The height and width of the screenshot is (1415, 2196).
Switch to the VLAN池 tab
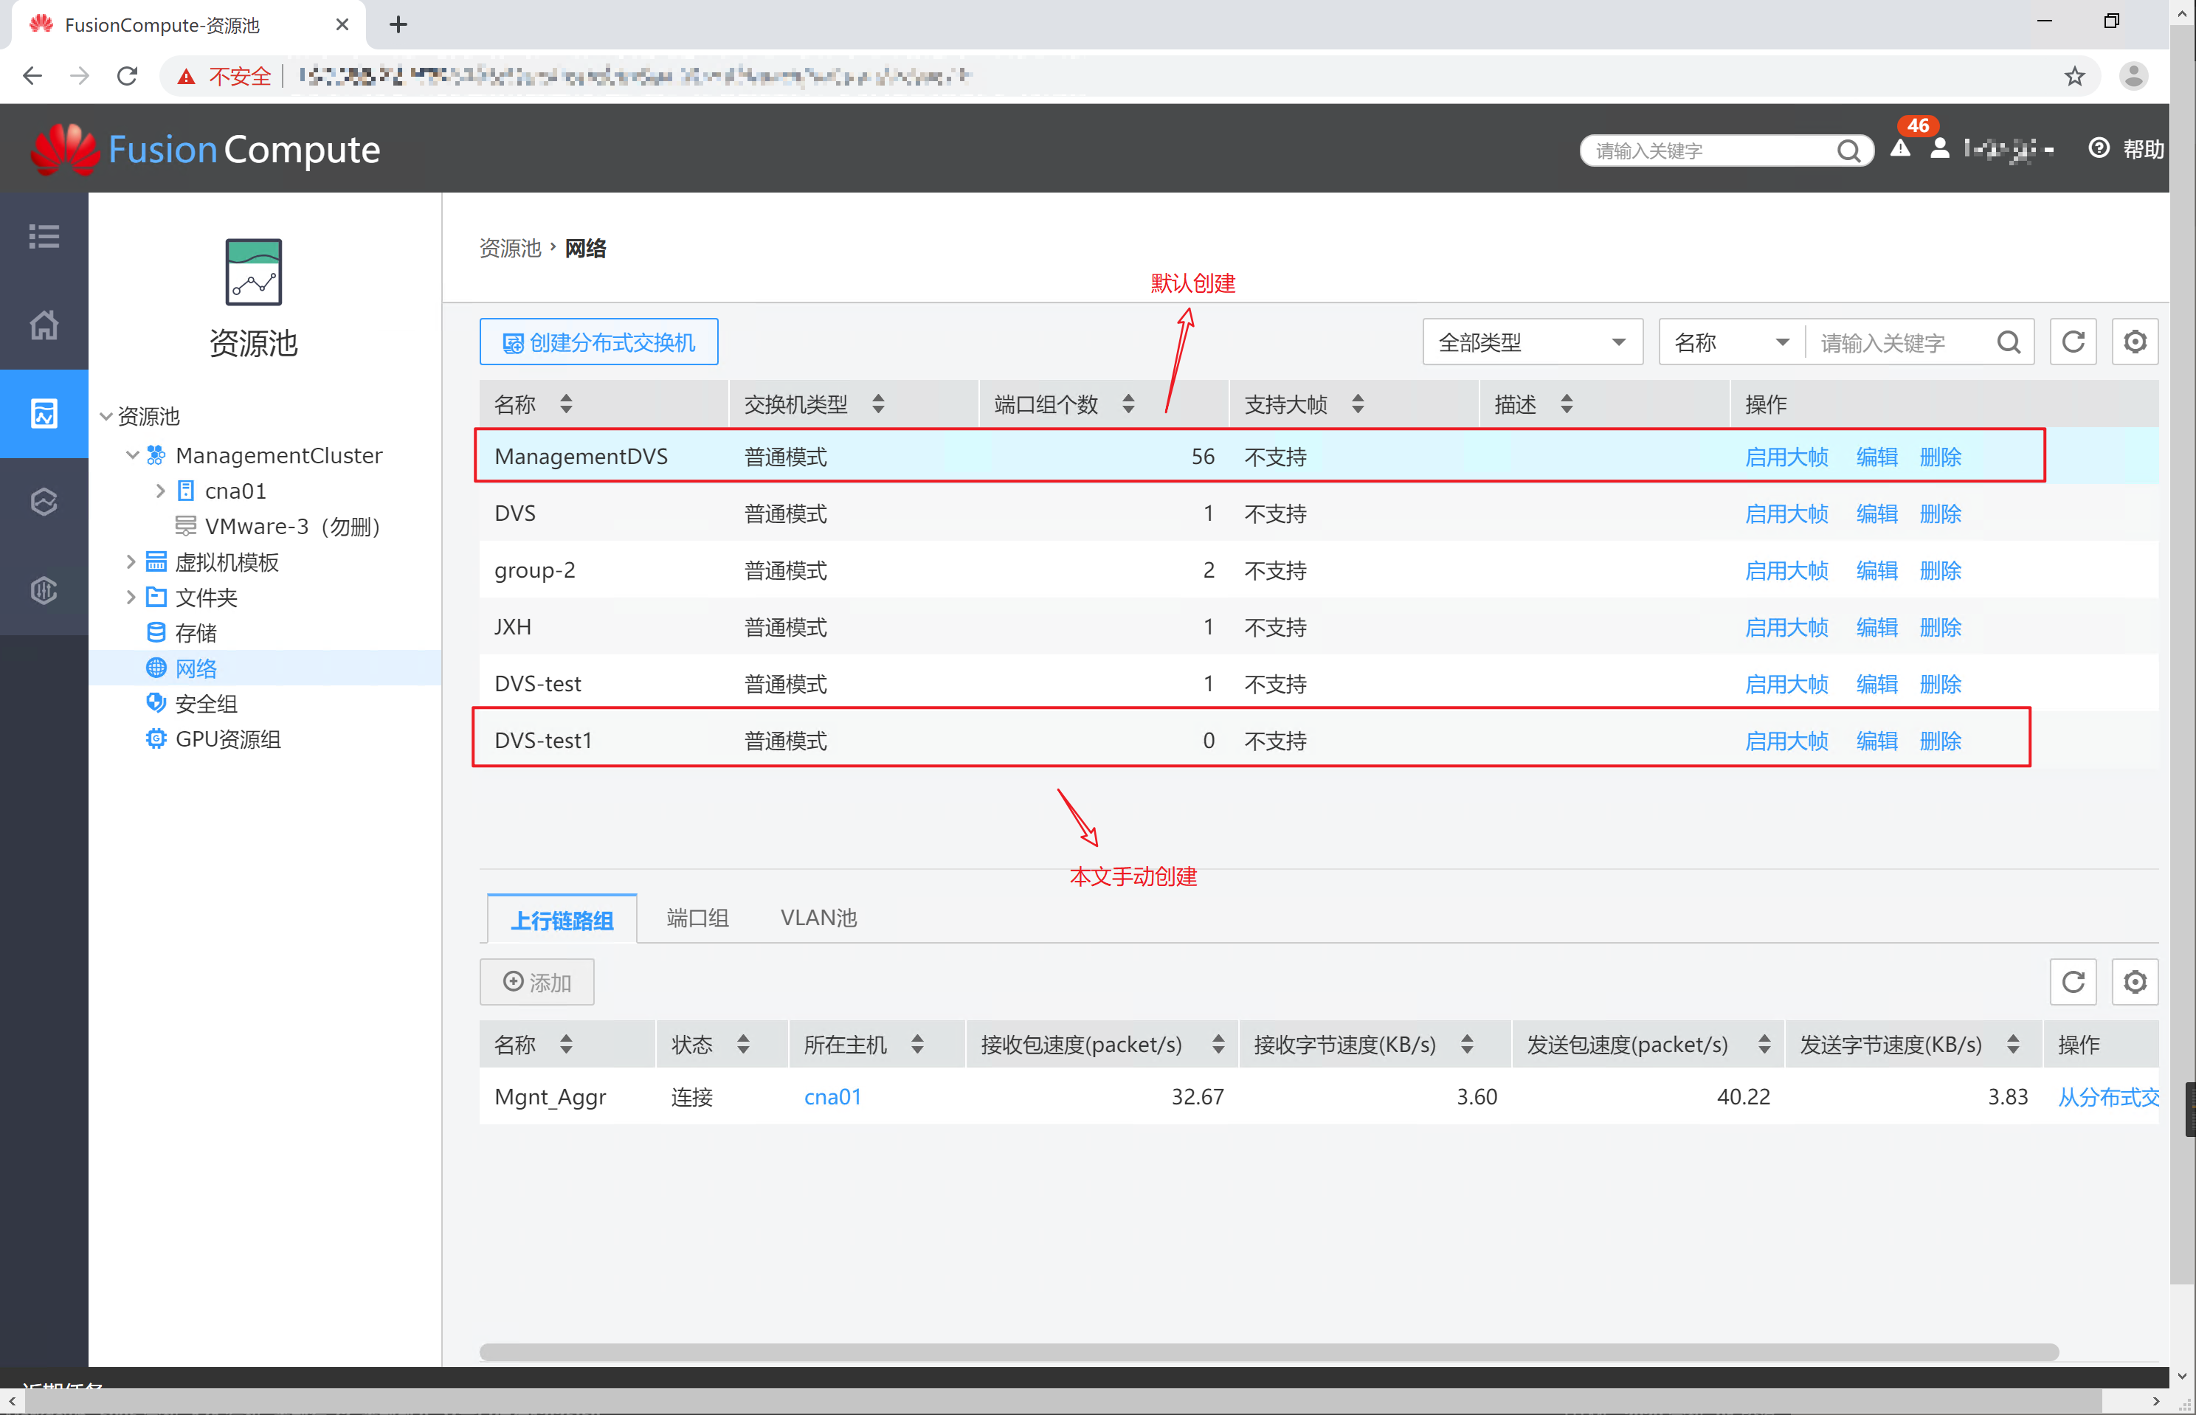[x=817, y=917]
